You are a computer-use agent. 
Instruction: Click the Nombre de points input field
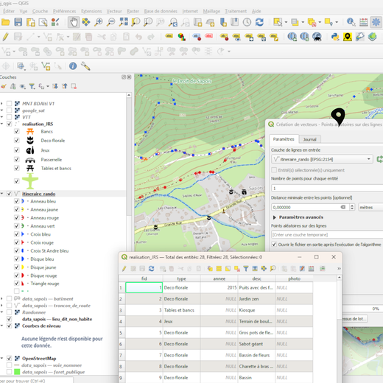point(327,189)
